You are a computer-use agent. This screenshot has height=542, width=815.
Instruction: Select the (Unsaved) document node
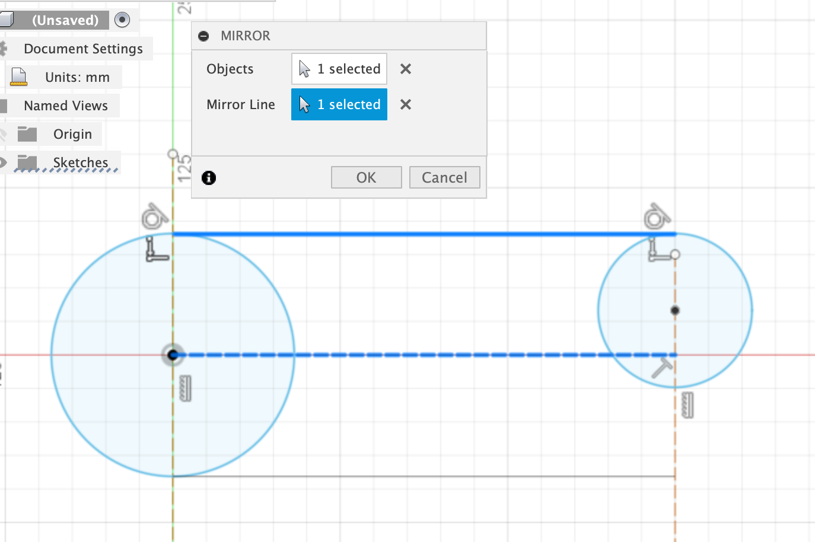click(x=65, y=20)
